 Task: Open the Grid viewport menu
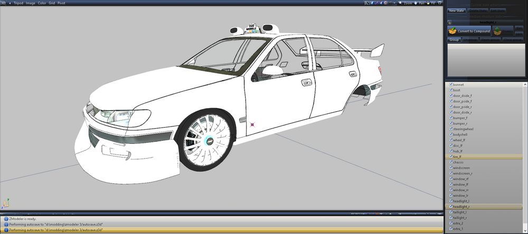52,3
